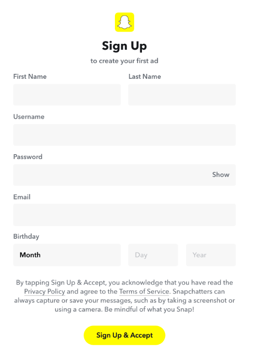Open the Privacy Policy link

[x=45, y=292]
